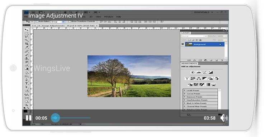Open the Window menu

click(x=109, y=17)
